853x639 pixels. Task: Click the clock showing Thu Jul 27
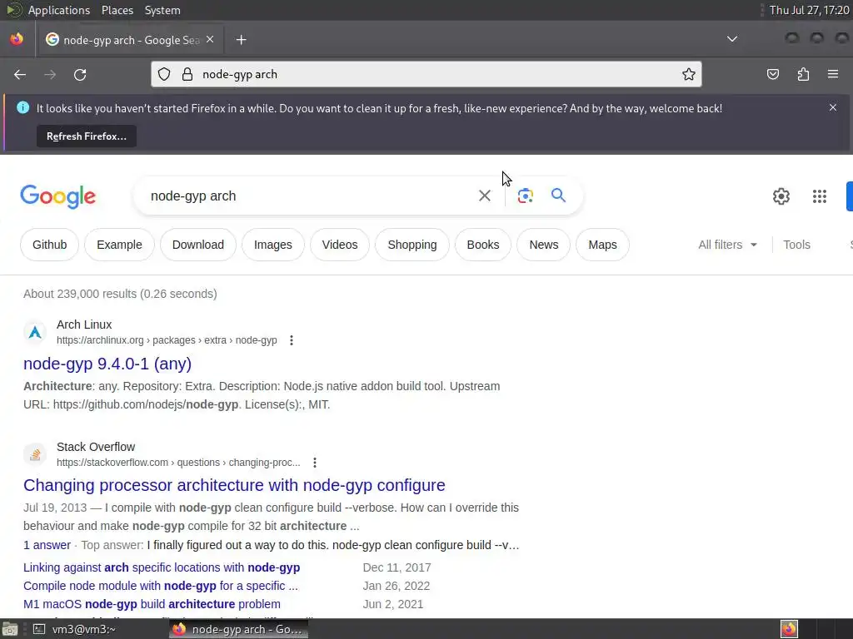coord(809,10)
